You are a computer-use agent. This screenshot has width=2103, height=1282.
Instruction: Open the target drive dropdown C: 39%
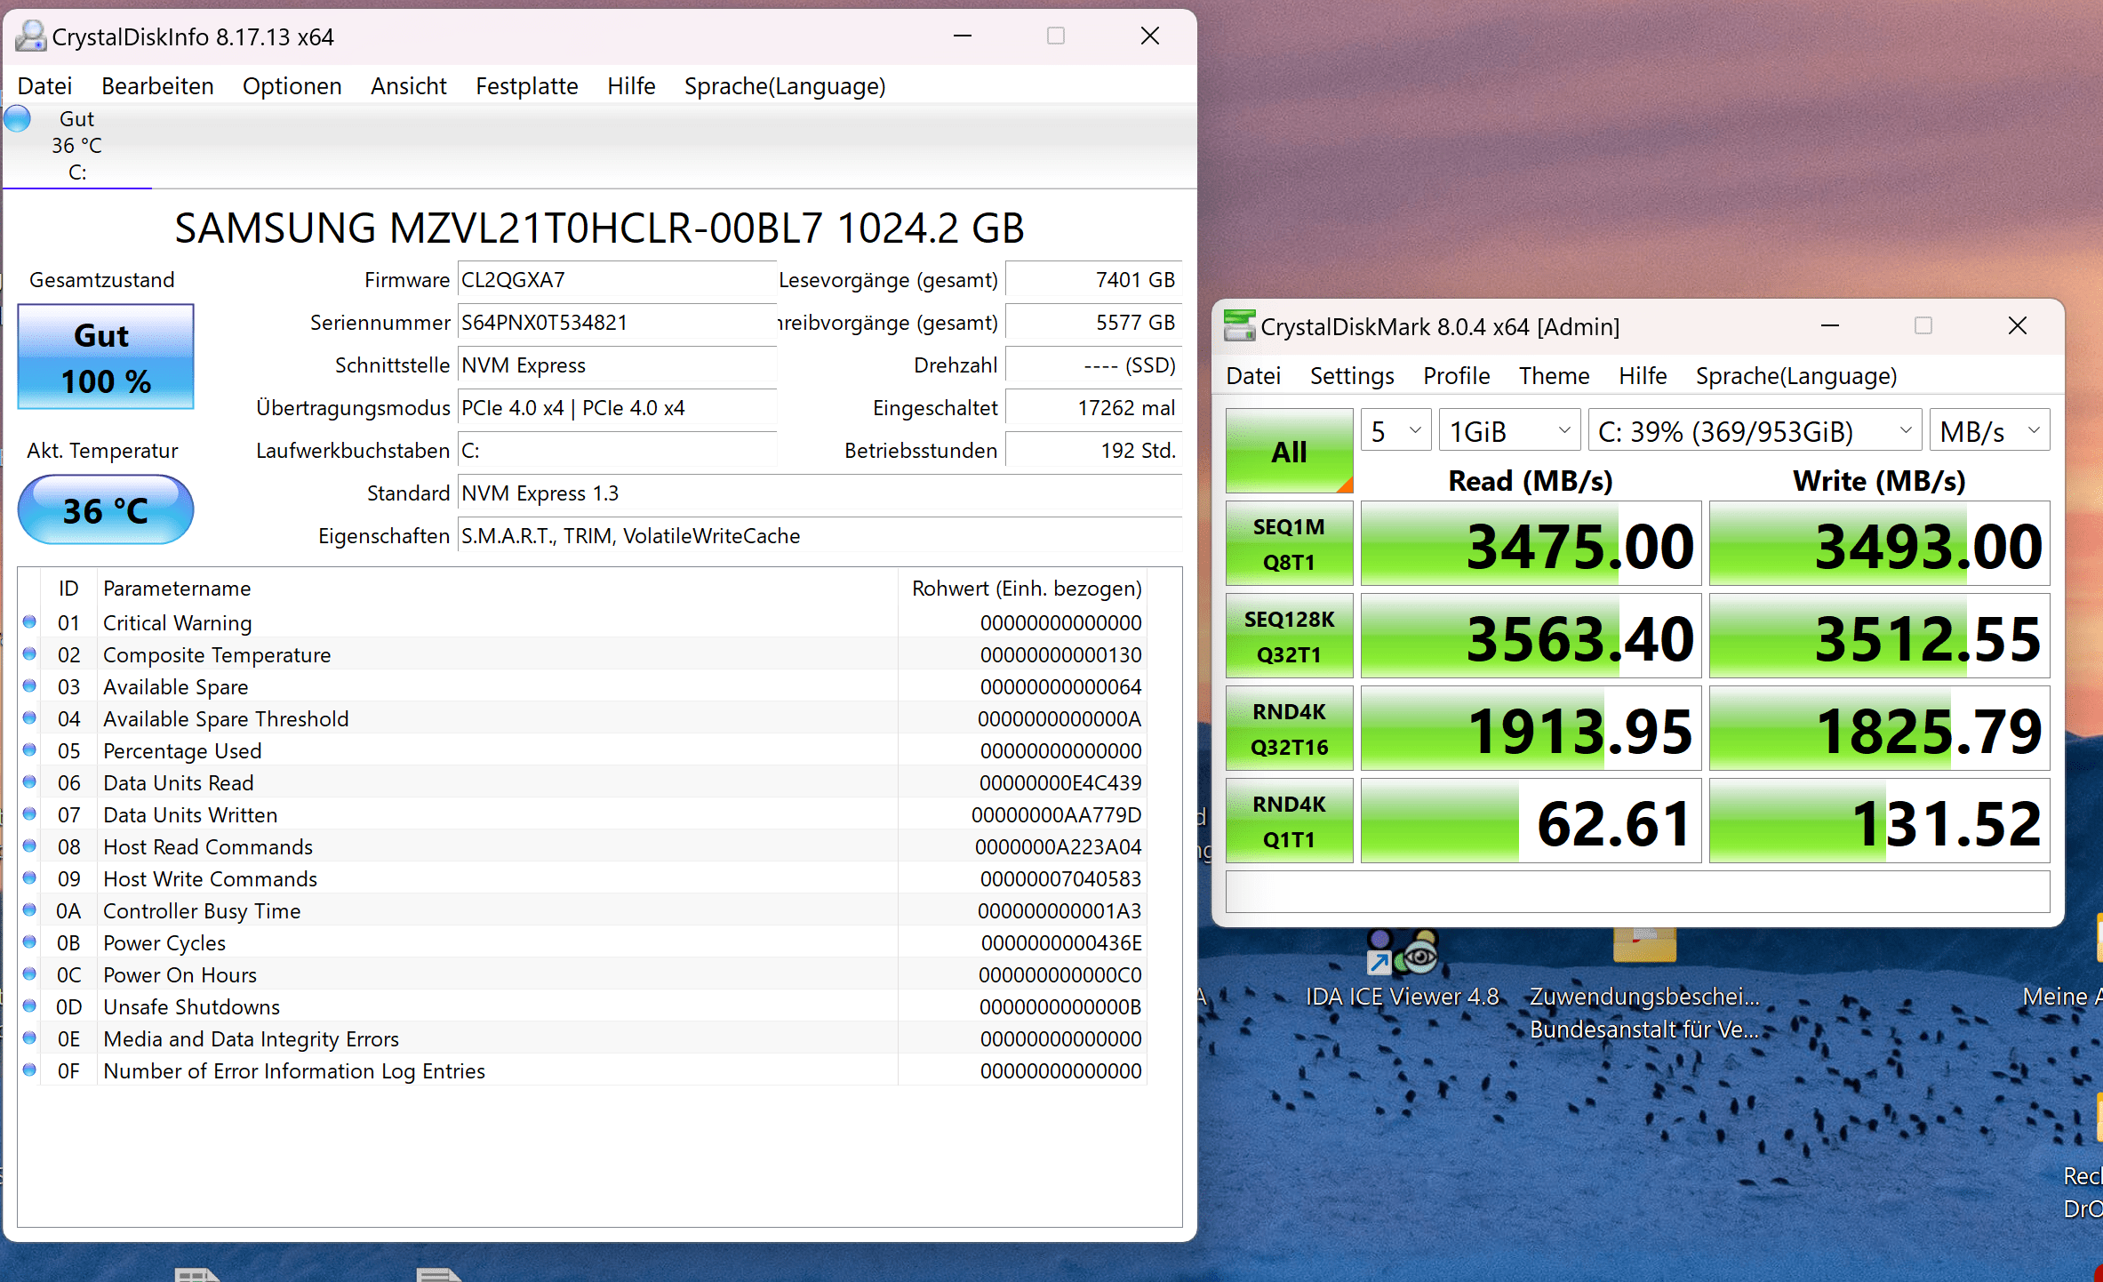point(1755,431)
